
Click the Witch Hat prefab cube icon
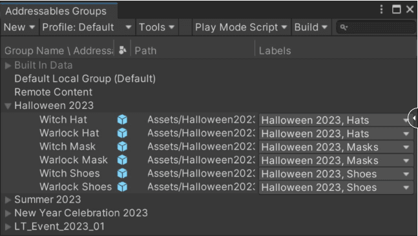(x=122, y=120)
